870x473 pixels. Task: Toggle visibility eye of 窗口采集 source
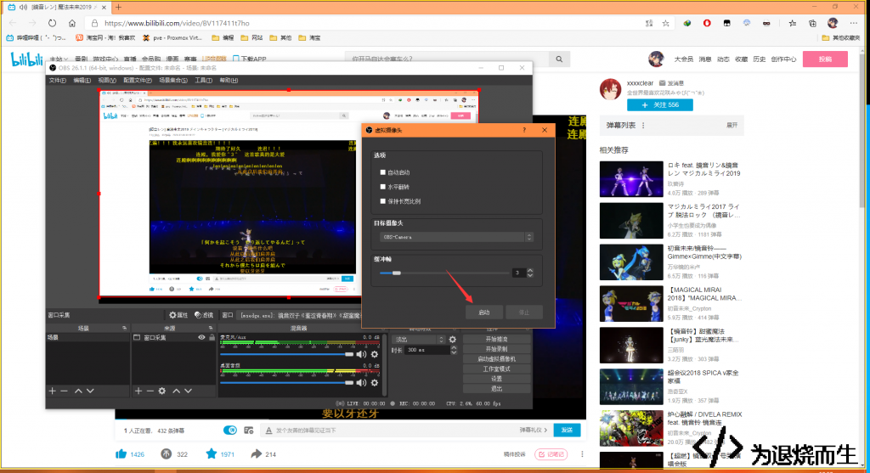(x=201, y=337)
